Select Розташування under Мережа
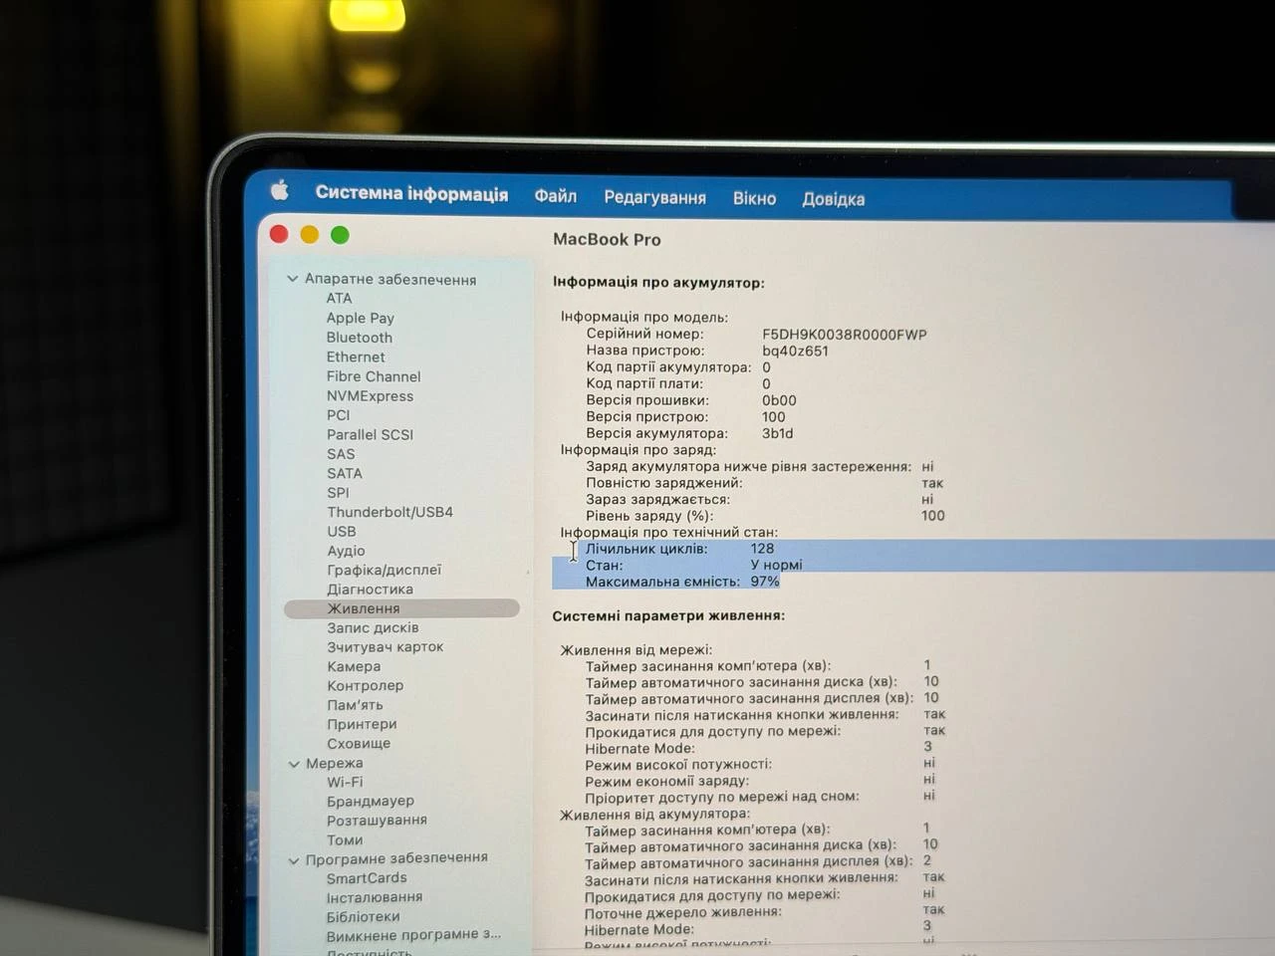 point(377,820)
